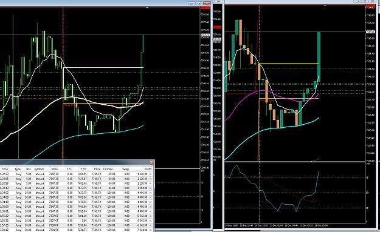Click the red price label in narrow middle window
This screenshot has height=232, width=380.
coord(217,27)
